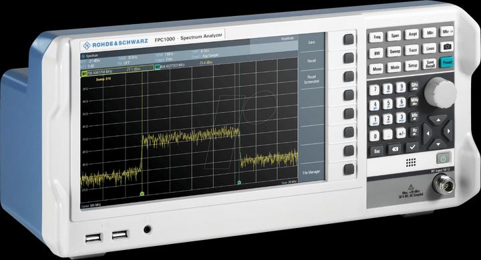Screen dimensions: 481x260
Task: Push the Span hardkey
Action: [x=395, y=35]
